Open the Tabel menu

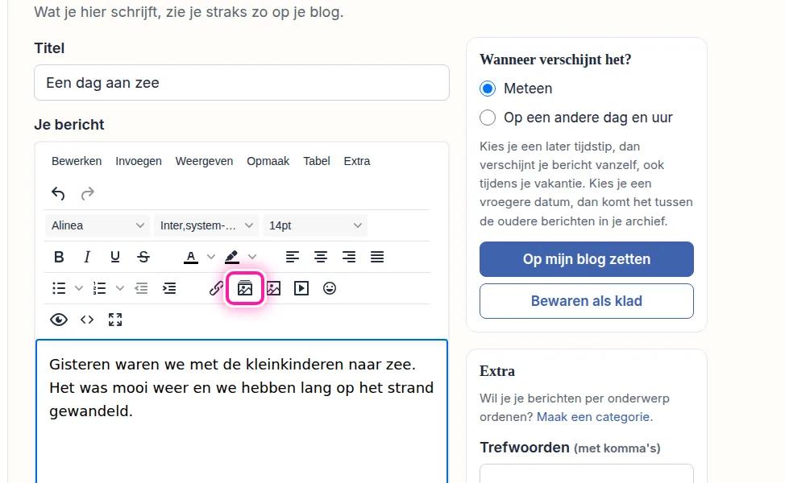pos(317,162)
